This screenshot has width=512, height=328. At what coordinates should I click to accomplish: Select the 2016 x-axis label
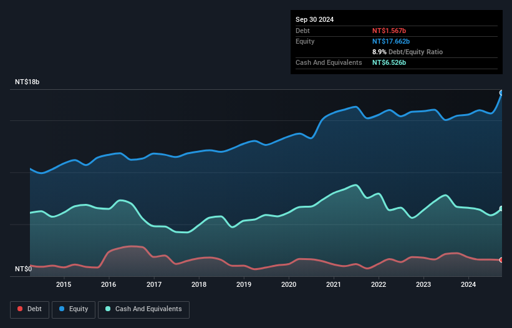click(x=109, y=284)
